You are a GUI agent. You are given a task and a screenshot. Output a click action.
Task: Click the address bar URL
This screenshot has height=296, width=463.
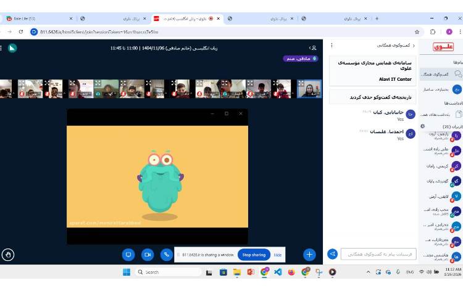coord(99,32)
